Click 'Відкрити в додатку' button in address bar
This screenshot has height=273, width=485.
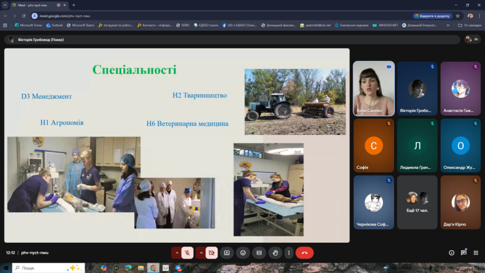[x=432, y=16]
